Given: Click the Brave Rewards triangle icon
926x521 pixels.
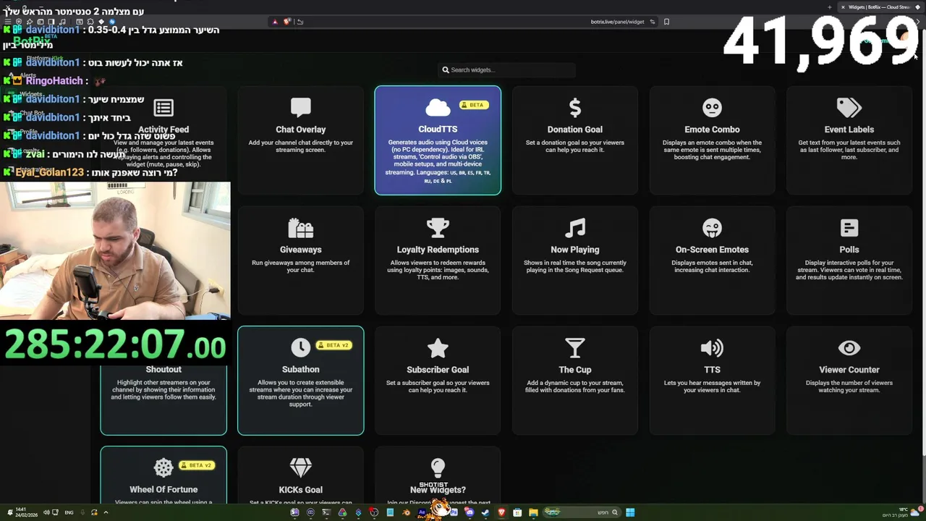Looking at the screenshot, I should pos(275,22).
